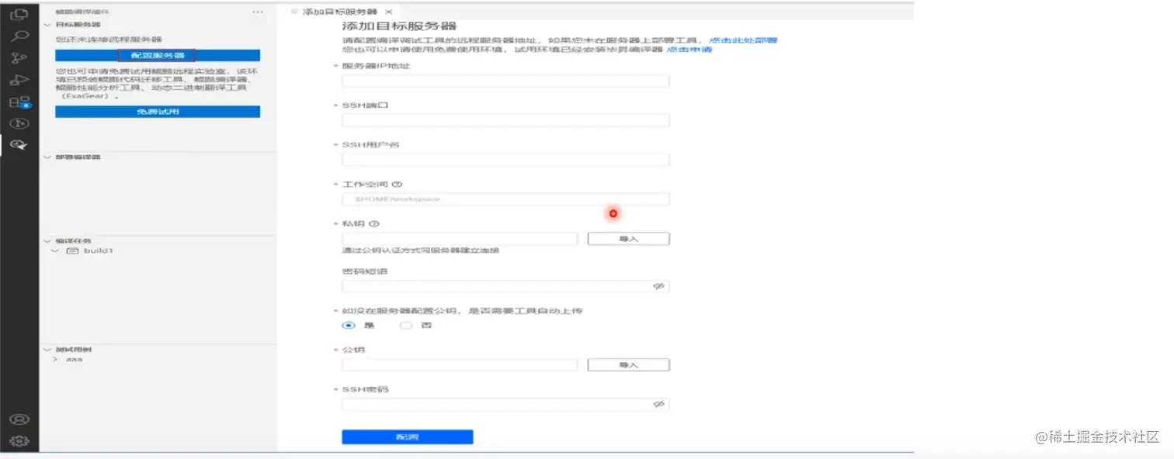Viewport: 1174px width, 459px height.
Task: Click the 免费试用 button in sidebar
Action: [157, 112]
